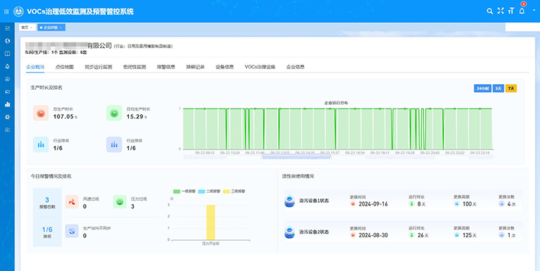The image size is (540, 271).
Task: Click the 09-23 23:19 axis label
Action: pos(480,152)
